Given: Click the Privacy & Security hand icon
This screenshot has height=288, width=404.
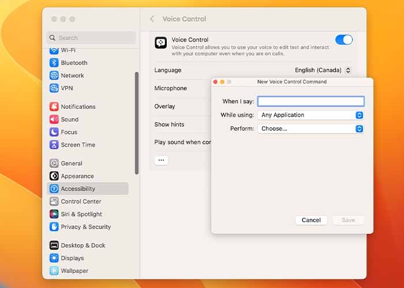Looking at the screenshot, I should tap(54, 226).
